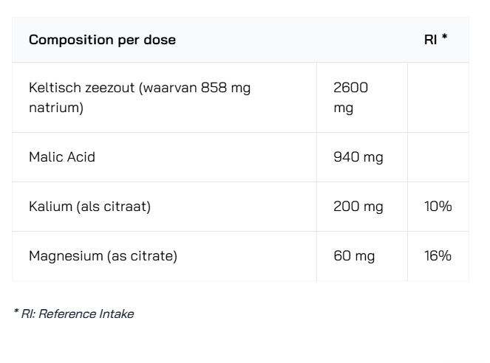Image resolution: width=490 pixels, height=363 pixels.
Task: Click the "Composition per dose" header
Action: [102, 40]
